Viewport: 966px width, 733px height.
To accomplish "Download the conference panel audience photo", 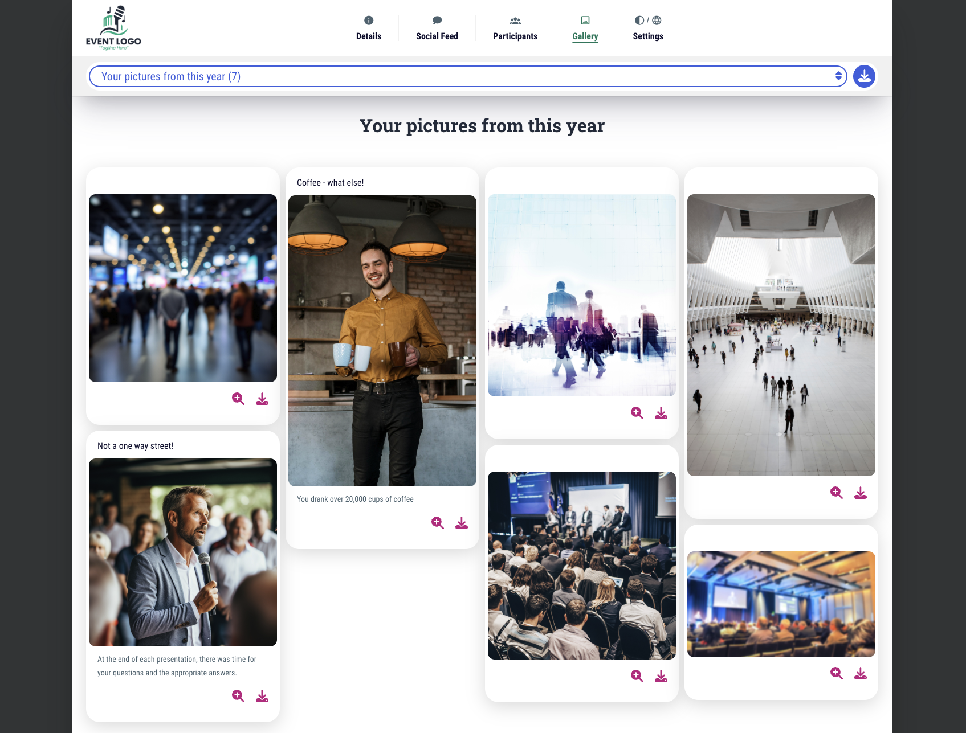I will tap(661, 676).
